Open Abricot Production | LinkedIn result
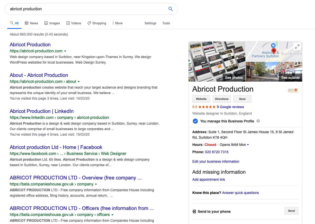315x224 pixels. [42, 111]
